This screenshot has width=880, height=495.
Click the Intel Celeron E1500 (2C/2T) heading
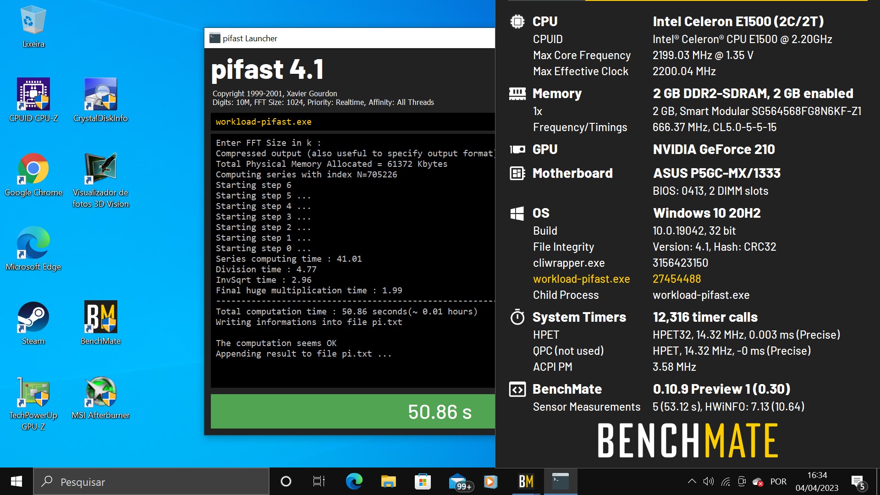738,22
